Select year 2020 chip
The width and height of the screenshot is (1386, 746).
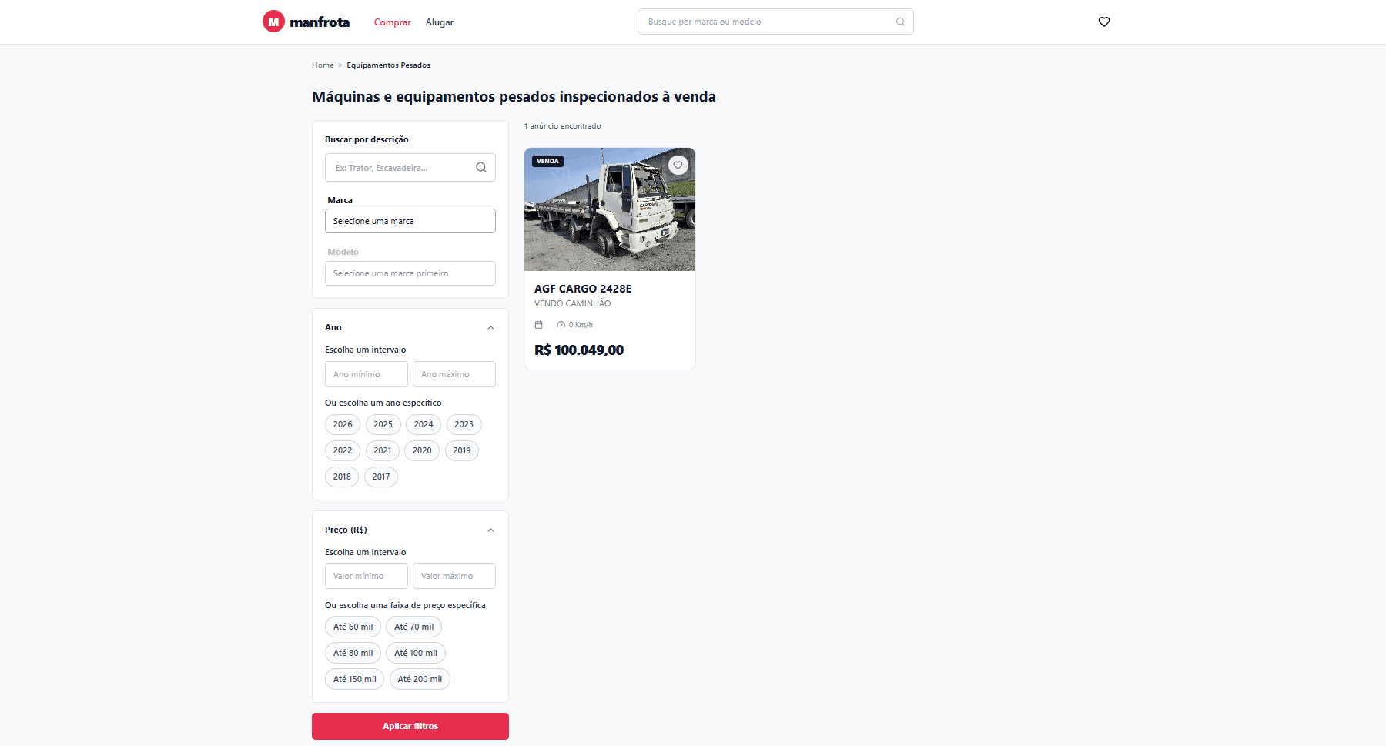[422, 450]
